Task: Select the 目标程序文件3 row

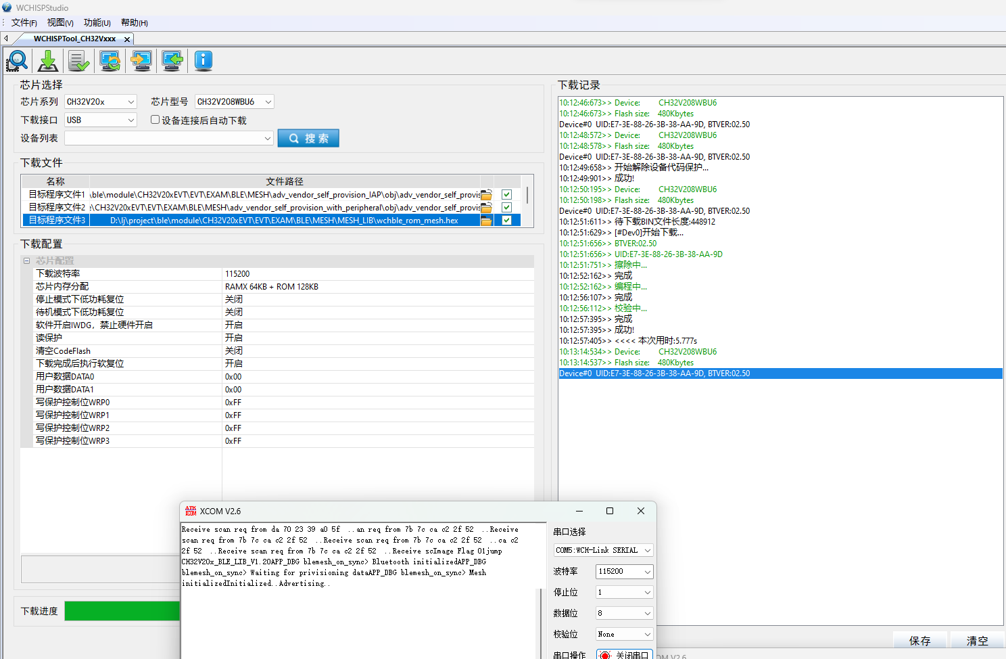Action: tap(272, 221)
